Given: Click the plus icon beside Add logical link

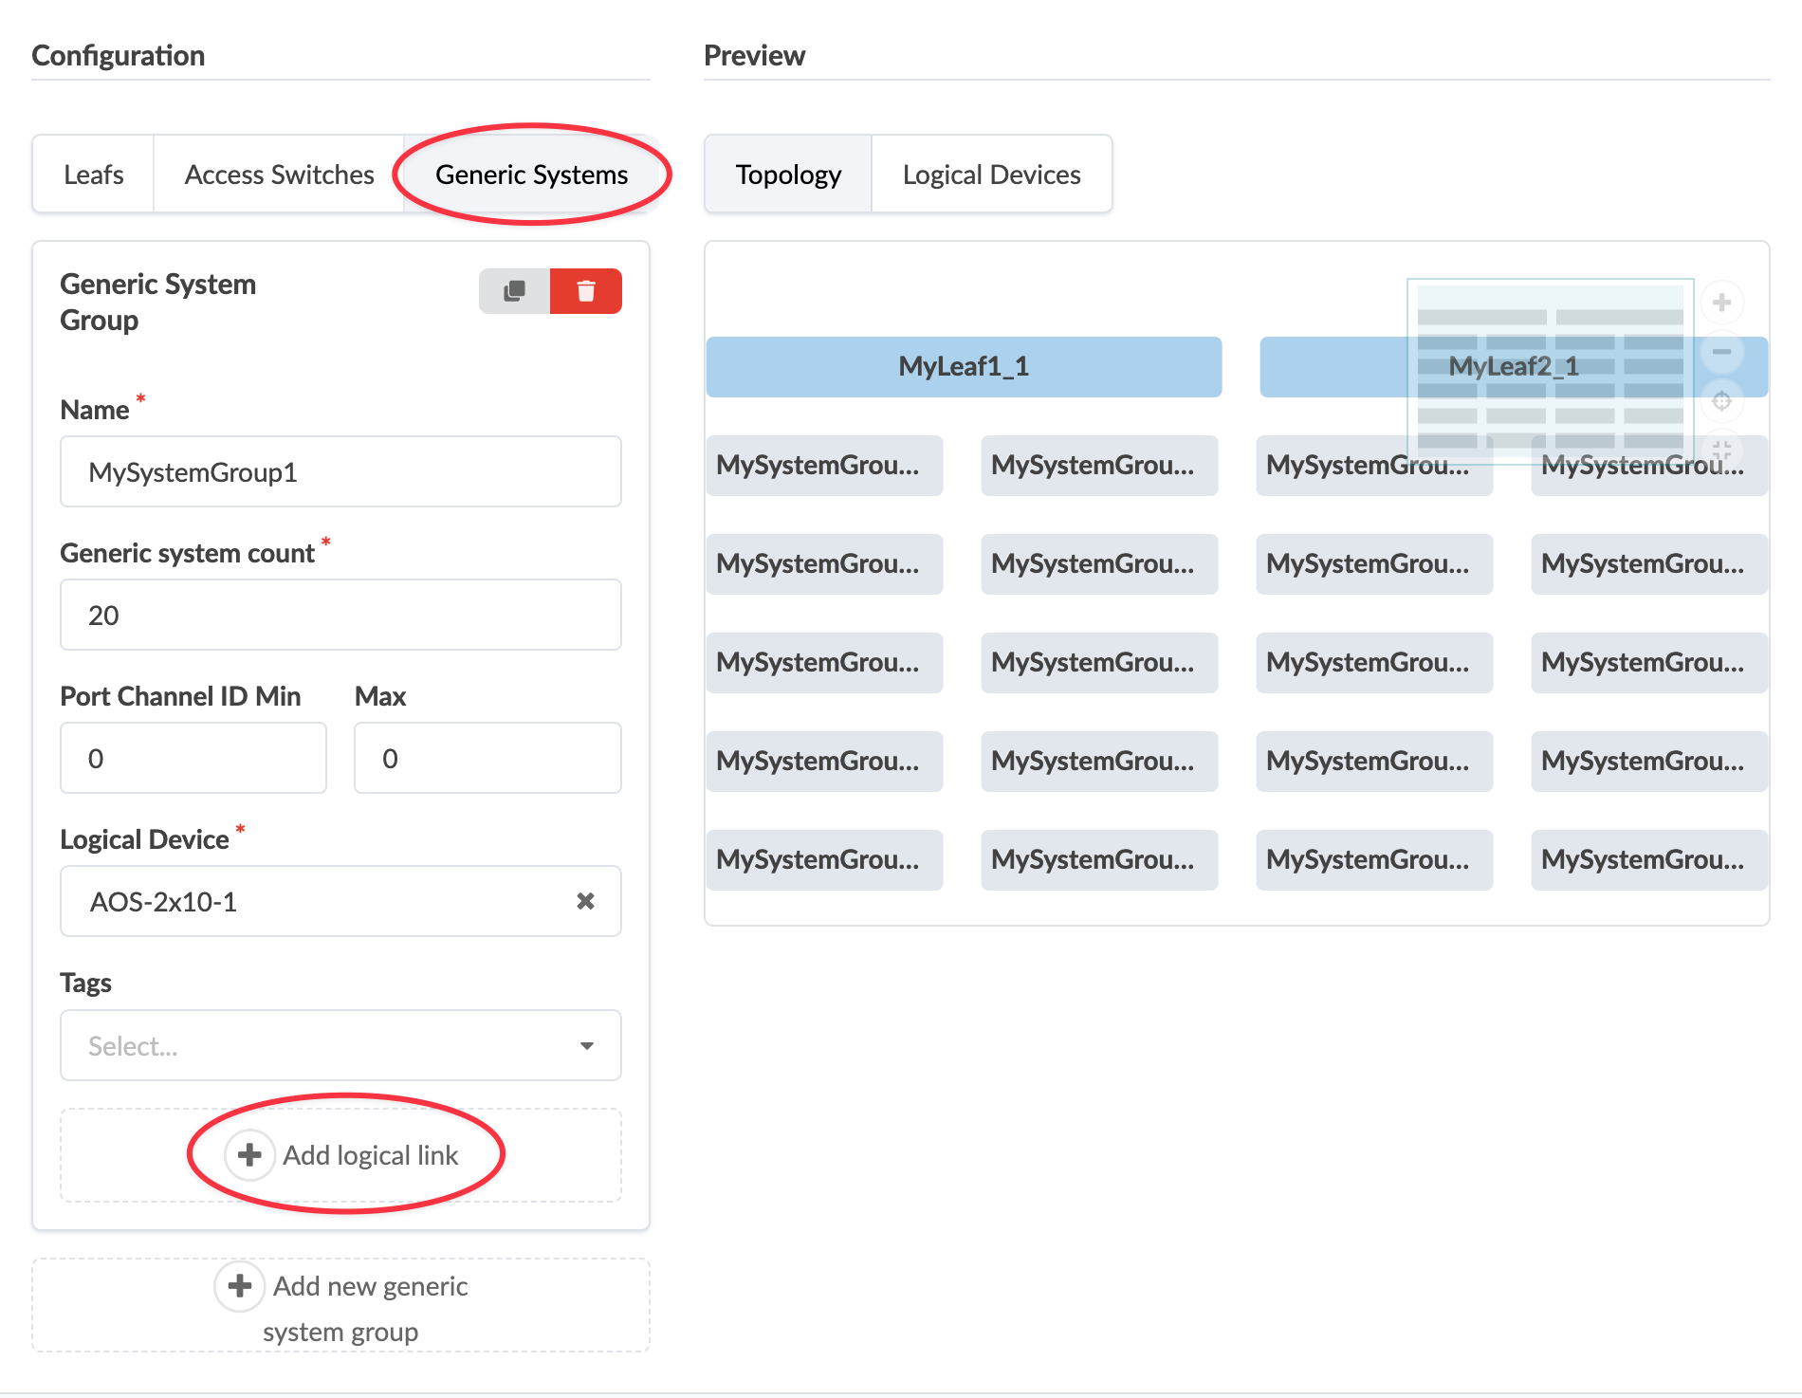Looking at the screenshot, I should click(249, 1155).
